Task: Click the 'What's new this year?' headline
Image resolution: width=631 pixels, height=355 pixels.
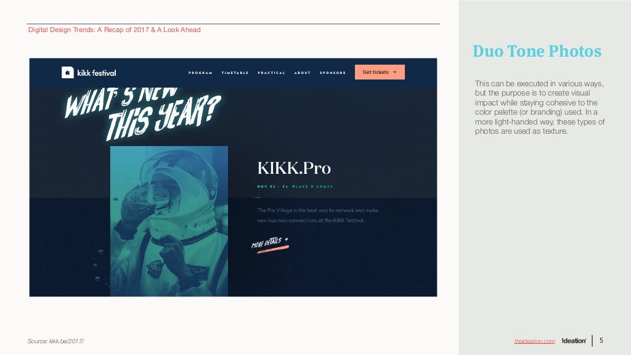Action: point(143,113)
